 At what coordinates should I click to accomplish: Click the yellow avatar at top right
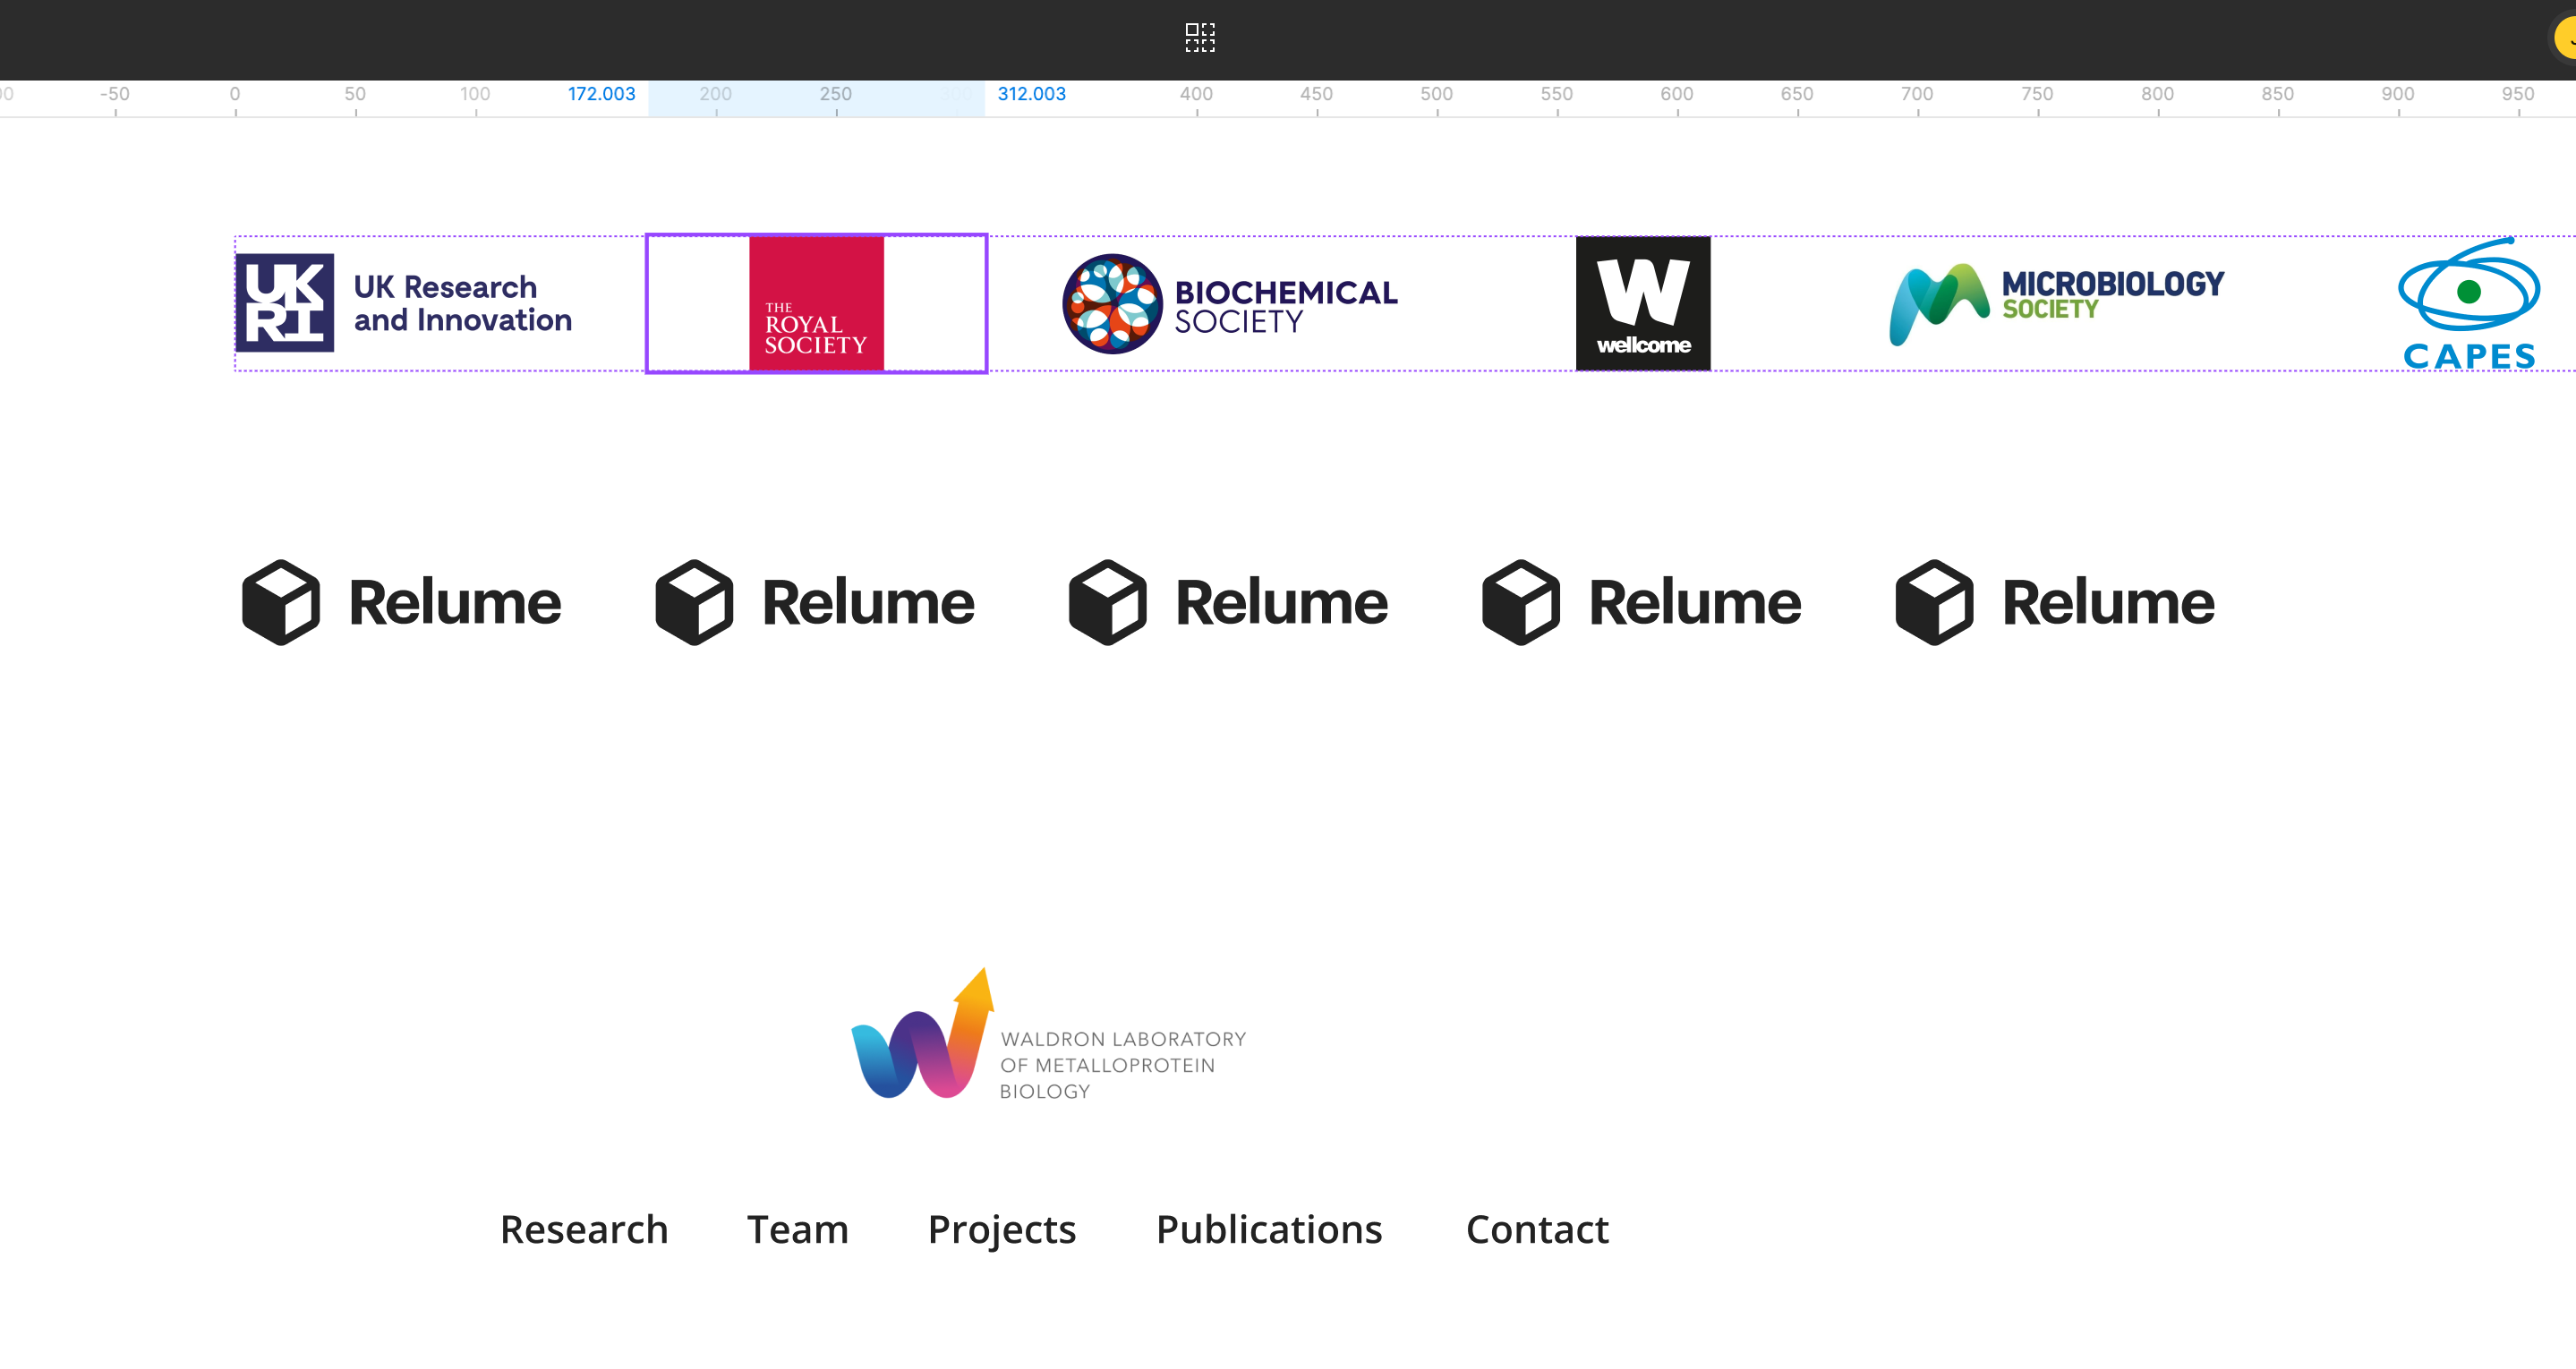click(2565, 38)
